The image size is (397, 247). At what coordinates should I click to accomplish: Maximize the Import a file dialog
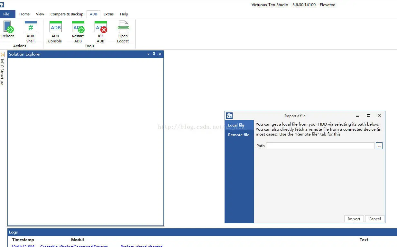click(369, 115)
